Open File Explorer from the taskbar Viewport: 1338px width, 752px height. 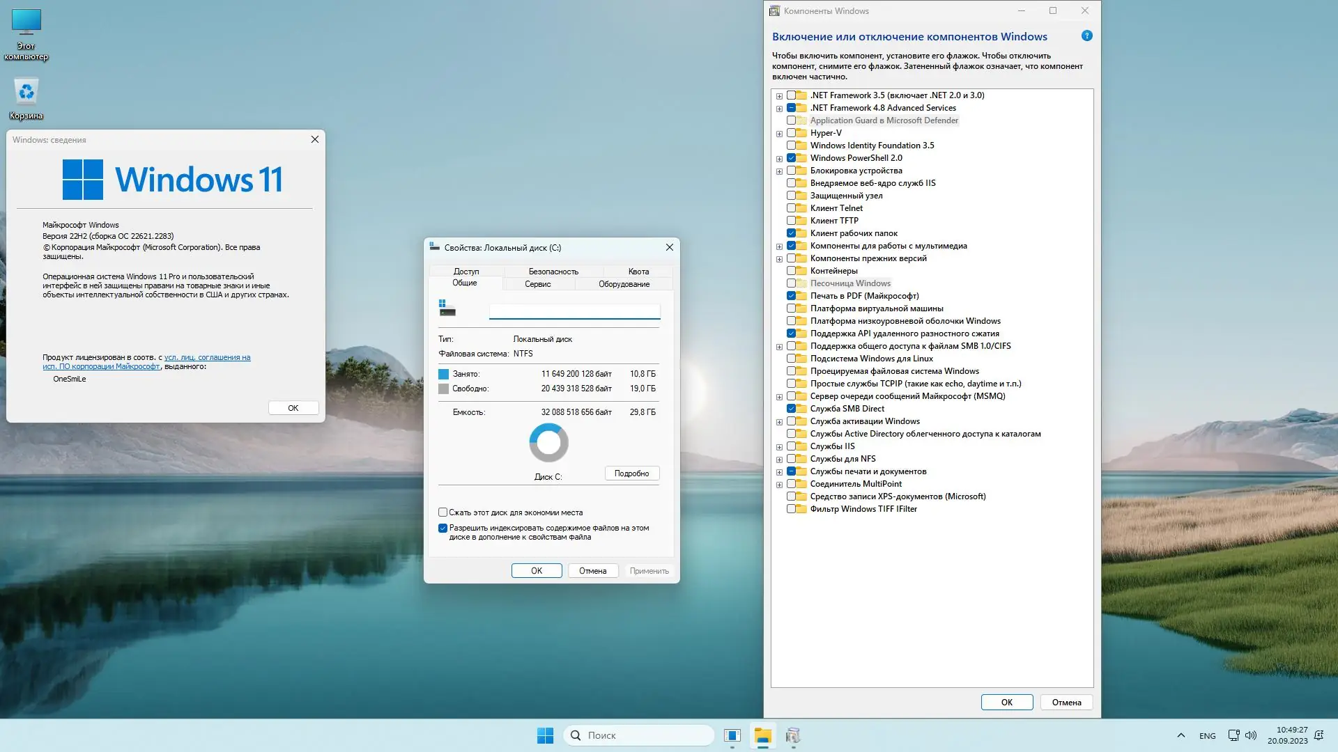click(x=762, y=735)
